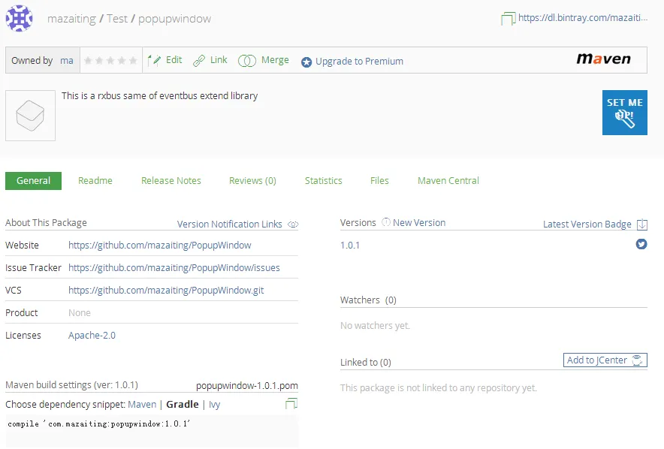Click the compile snippet code text
The height and width of the screenshot is (449, 664).
pyautogui.click(x=99, y=423)
